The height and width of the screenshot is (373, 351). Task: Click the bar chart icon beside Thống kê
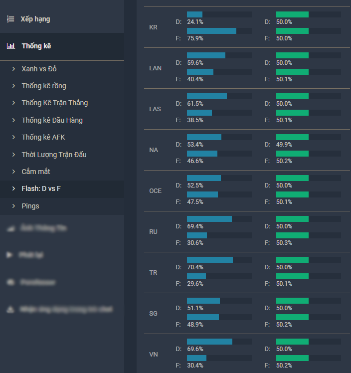[10, 46]
